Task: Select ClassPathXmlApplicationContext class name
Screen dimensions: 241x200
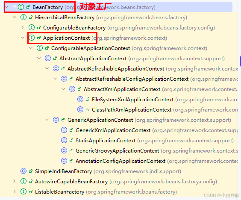Action: pos(132,110)
